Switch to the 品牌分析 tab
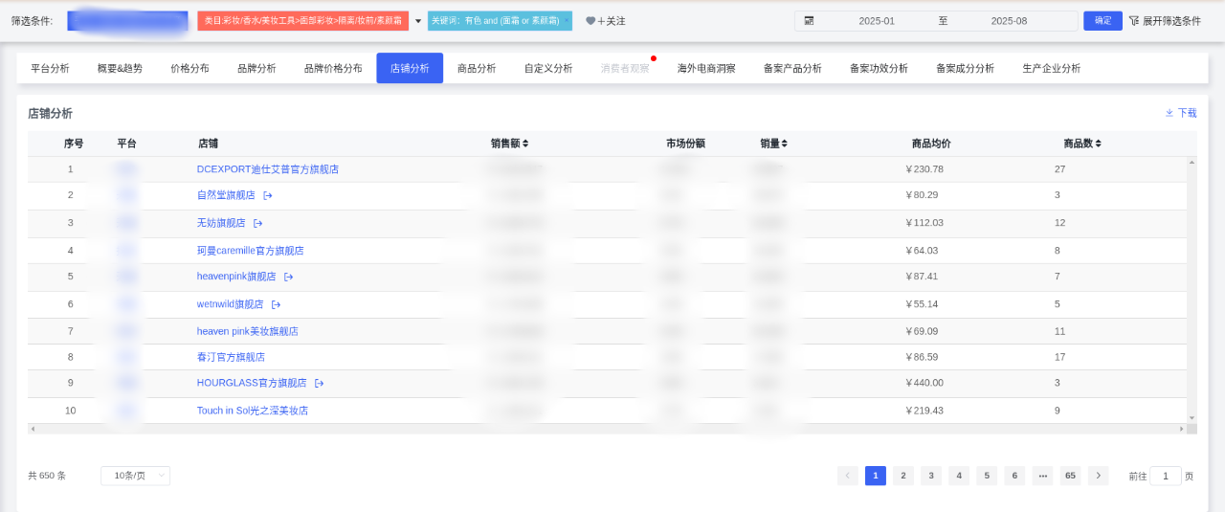Image resolution: width=1225 pixels, height=512 pixels. coord(256,68)
